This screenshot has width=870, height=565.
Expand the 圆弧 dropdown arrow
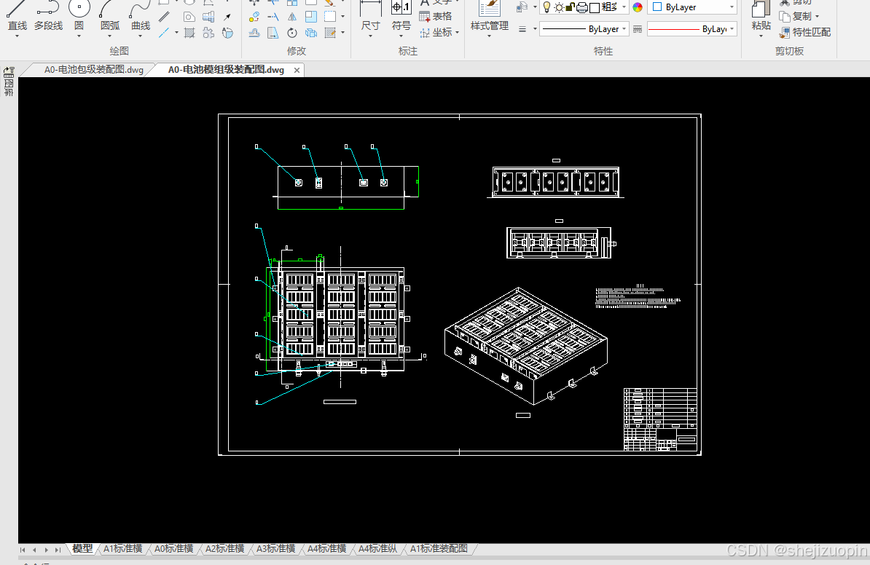[110, 36]
